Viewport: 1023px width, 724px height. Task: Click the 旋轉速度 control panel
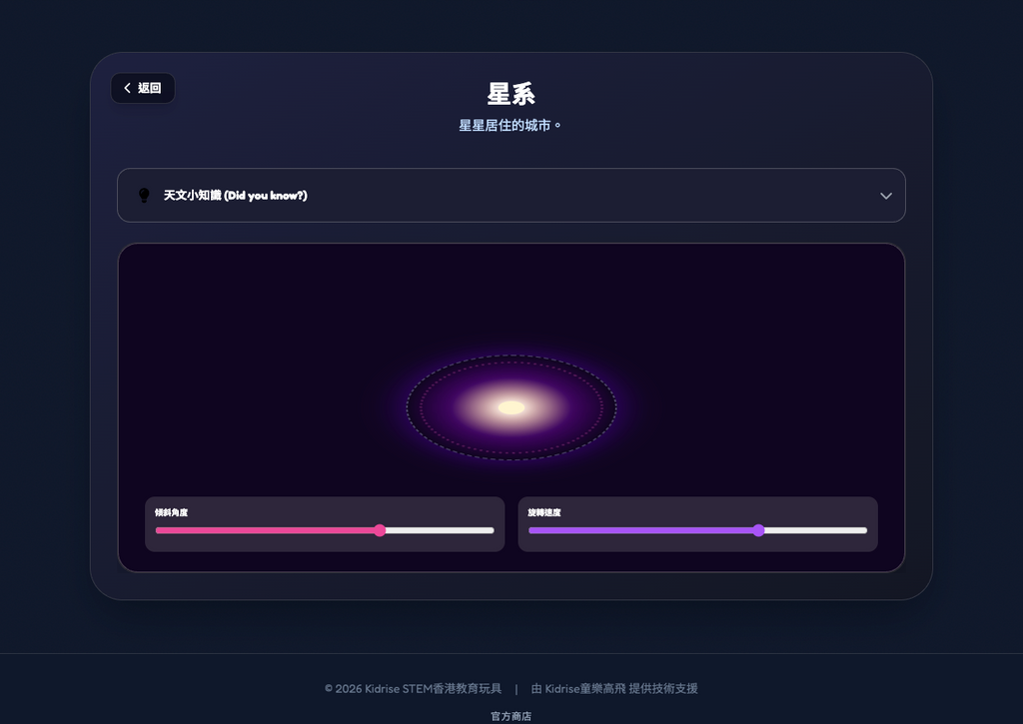pos(697,524)
